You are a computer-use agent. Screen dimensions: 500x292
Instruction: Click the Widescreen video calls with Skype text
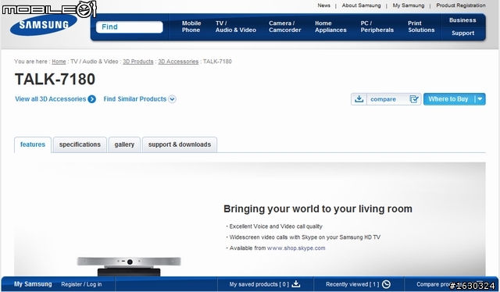coord(305,237)
